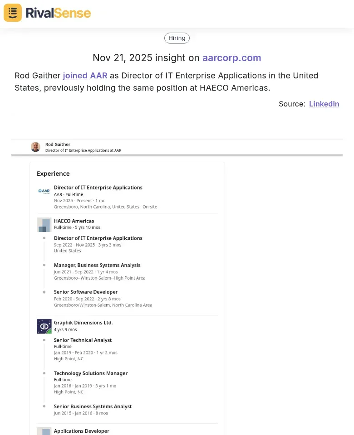Screen dimensions: 354x435
Task: Click the HAECO Americas company heading
Action: pyautogui.click(x=74, y=221)
